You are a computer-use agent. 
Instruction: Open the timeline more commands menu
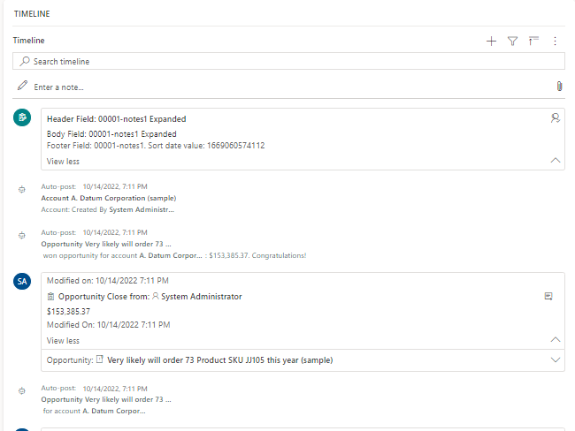point(555,41)
